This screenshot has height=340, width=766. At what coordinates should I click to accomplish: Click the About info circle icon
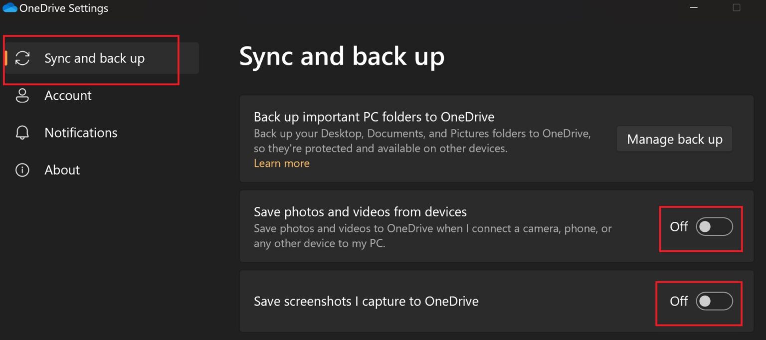tap(22, 170)
